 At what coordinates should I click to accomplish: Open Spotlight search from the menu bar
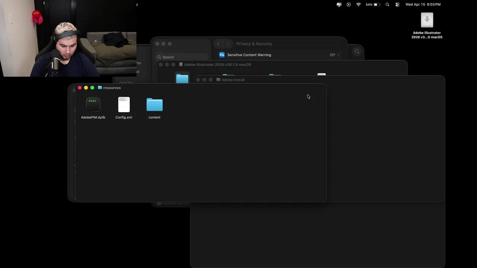pyautogui.click(x=388, y=4)
